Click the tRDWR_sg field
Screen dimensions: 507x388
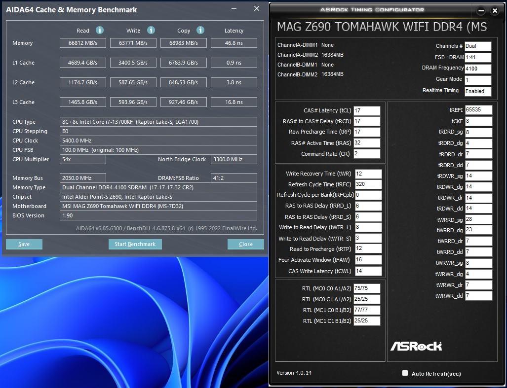478,176
